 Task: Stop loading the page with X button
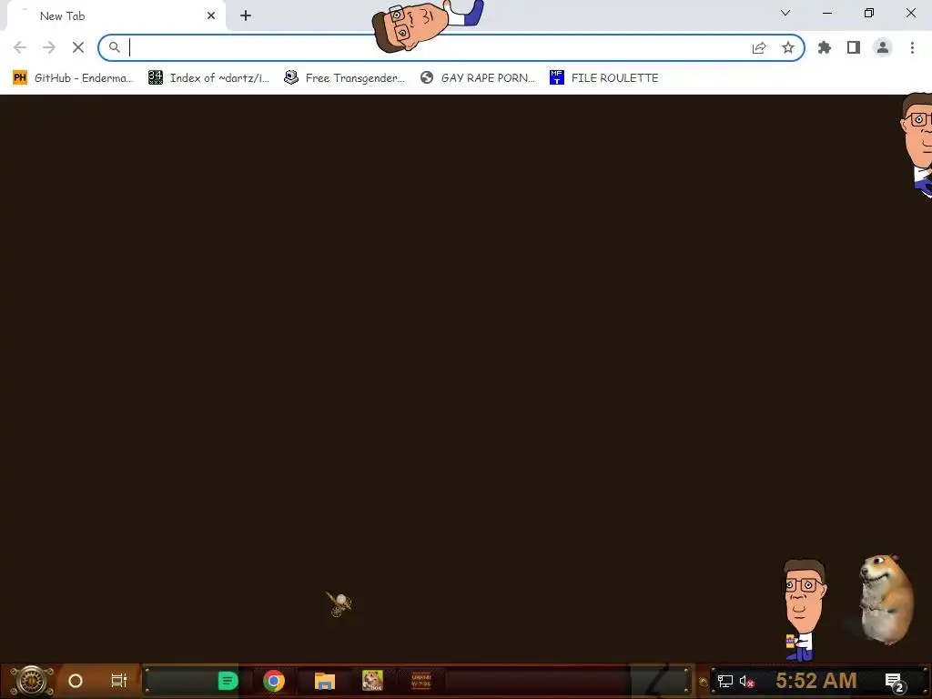coord(78,47)
